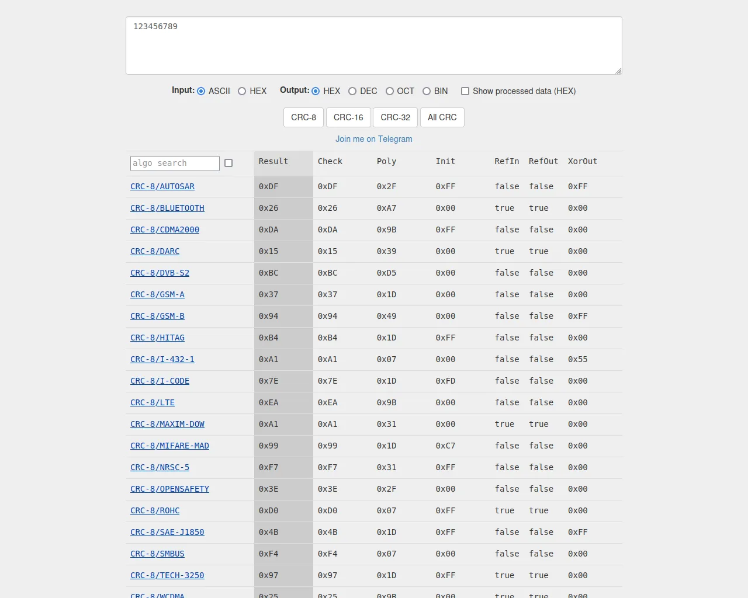The height and width of the screenshot is (598, 748).
Task: Select Result 0xF7 in the NRSC-5 row
Action: click(x=269, y=467)
